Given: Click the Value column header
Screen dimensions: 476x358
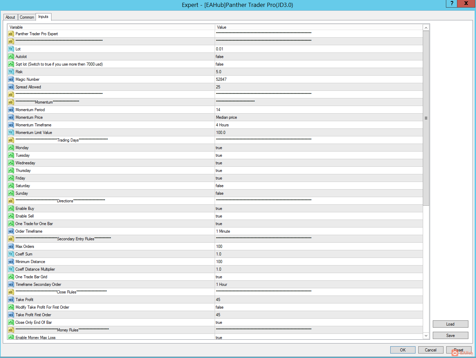Looking at the screenshot, I should pyautogui.click(x=319, y=27).
